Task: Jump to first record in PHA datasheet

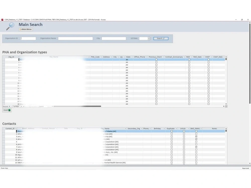Action: 9,106
